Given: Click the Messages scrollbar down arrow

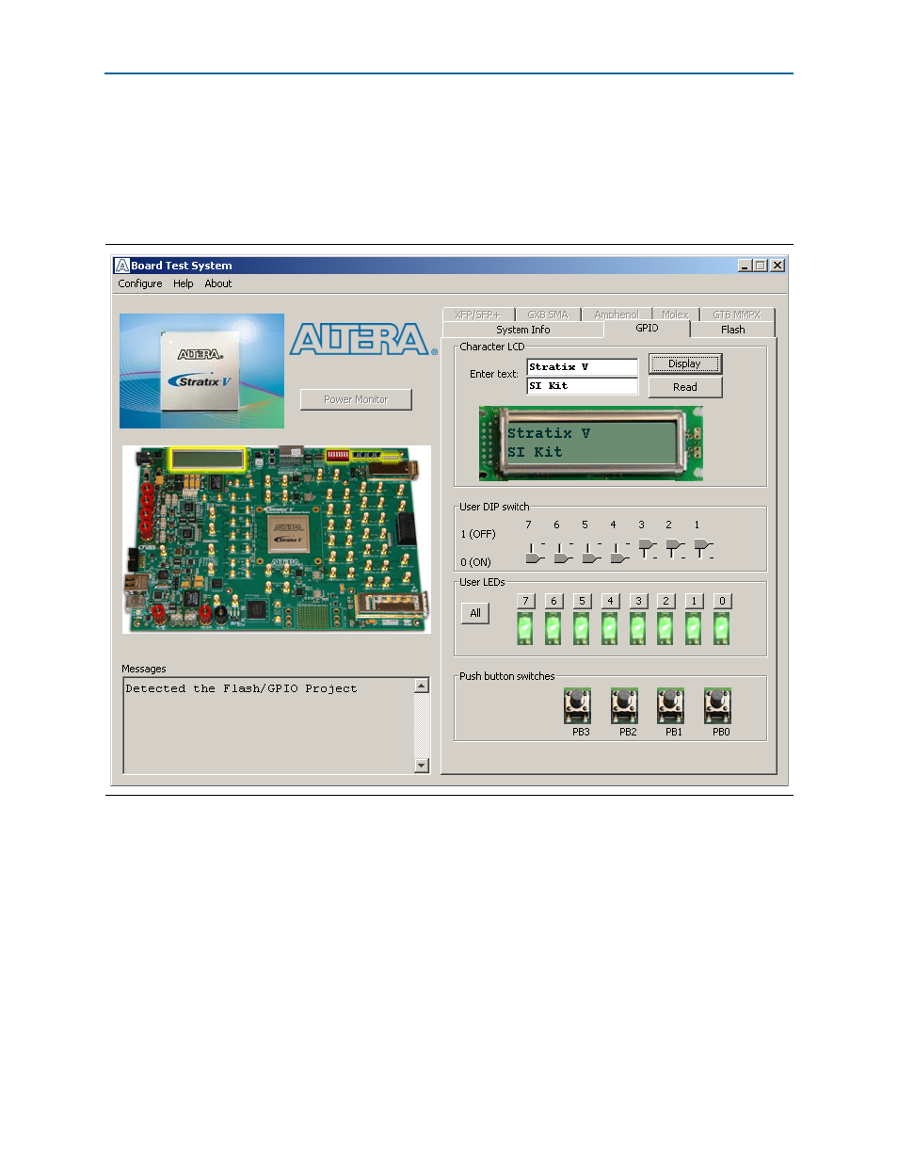Looking at the screenshot, I should tap(422, 766).
